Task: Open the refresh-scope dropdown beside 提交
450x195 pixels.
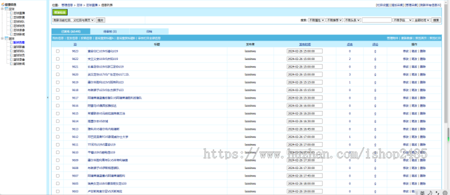Action: 73,20
